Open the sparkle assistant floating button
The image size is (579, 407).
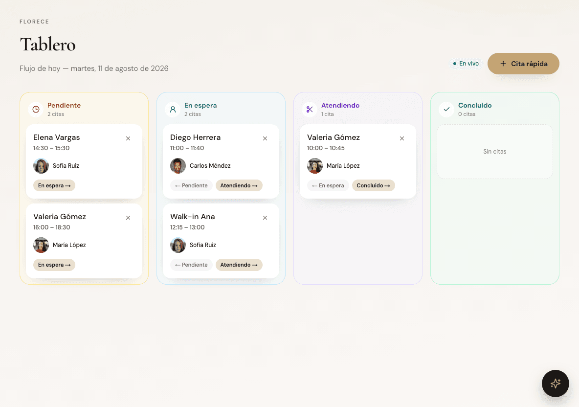(x=555, y=384)
